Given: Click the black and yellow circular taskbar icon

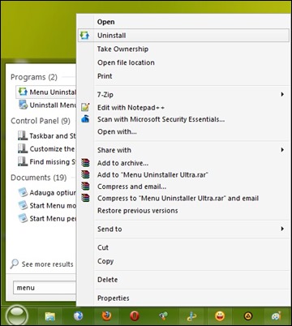Looking at the screenshot, I should [248, 315].
